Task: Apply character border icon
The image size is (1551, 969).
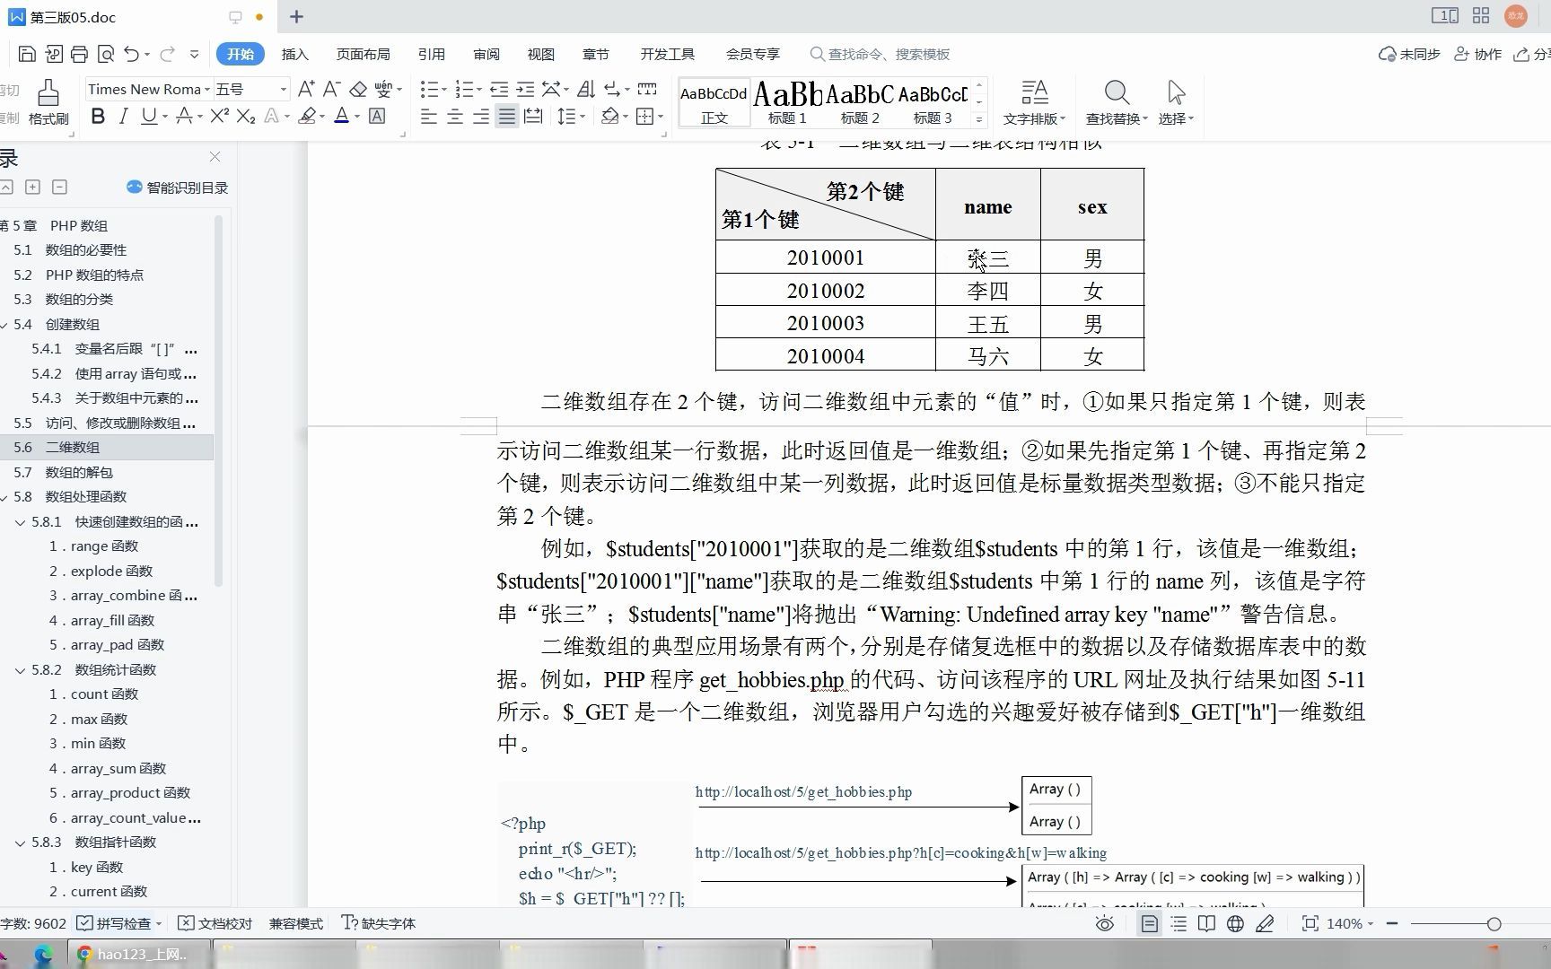Action: [377, 117]
